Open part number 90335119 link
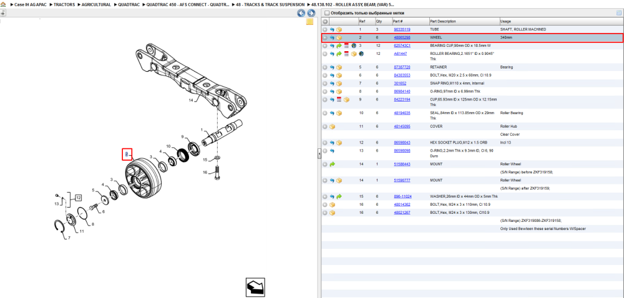 pyautogui.click(x=402, y=29)
